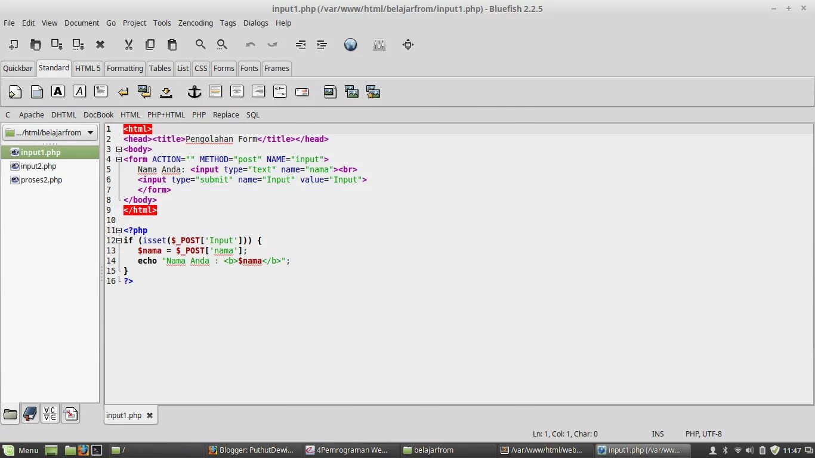Click the Undo arrow
The width and height of the screenshot is (815, 458).
(x=251, y=45)
